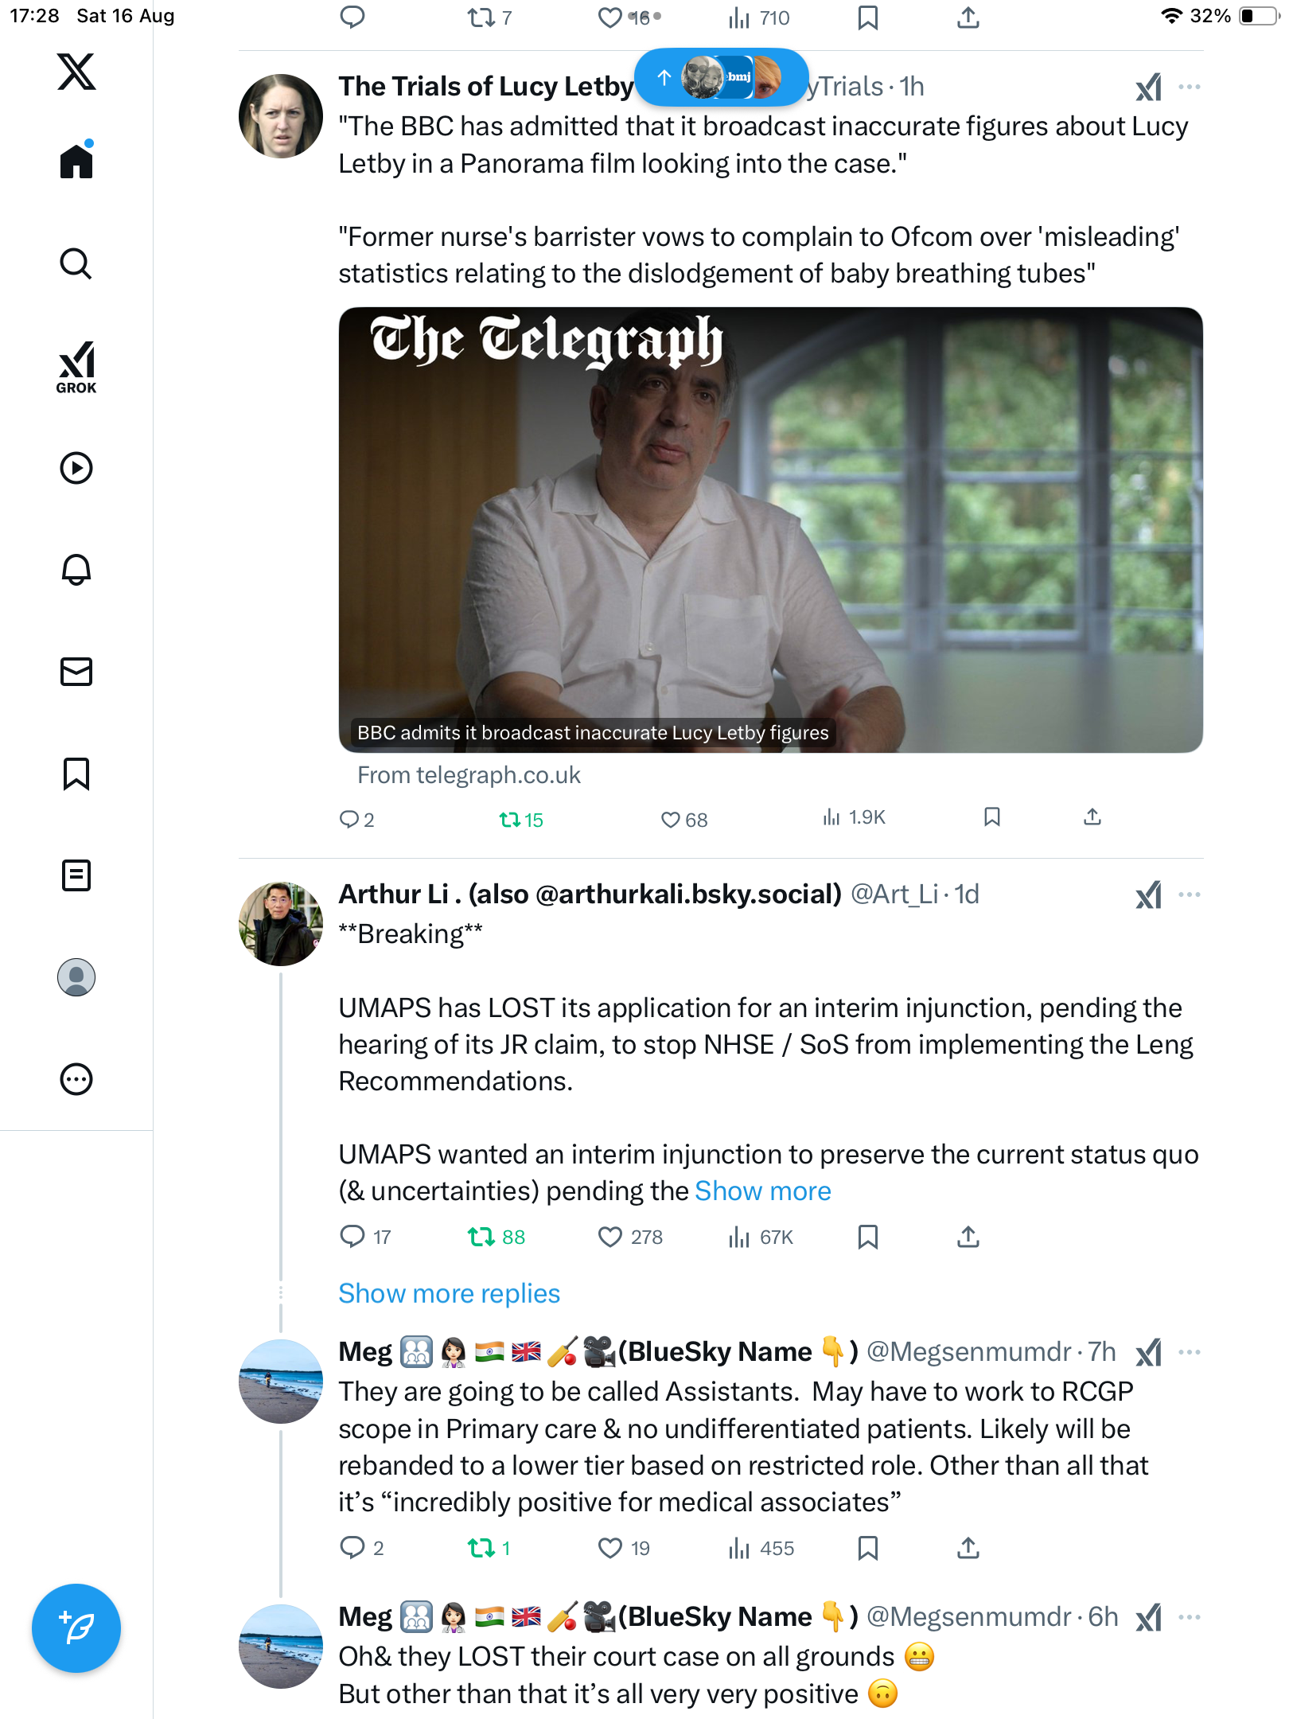The image size is (1289, 1719).
Task: Jump to new posts with top pill
Action: tap(721, 77)
